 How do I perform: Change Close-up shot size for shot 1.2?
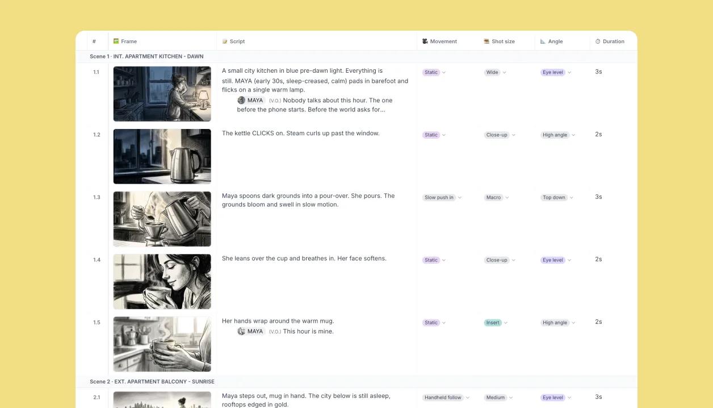click(500, 135)
